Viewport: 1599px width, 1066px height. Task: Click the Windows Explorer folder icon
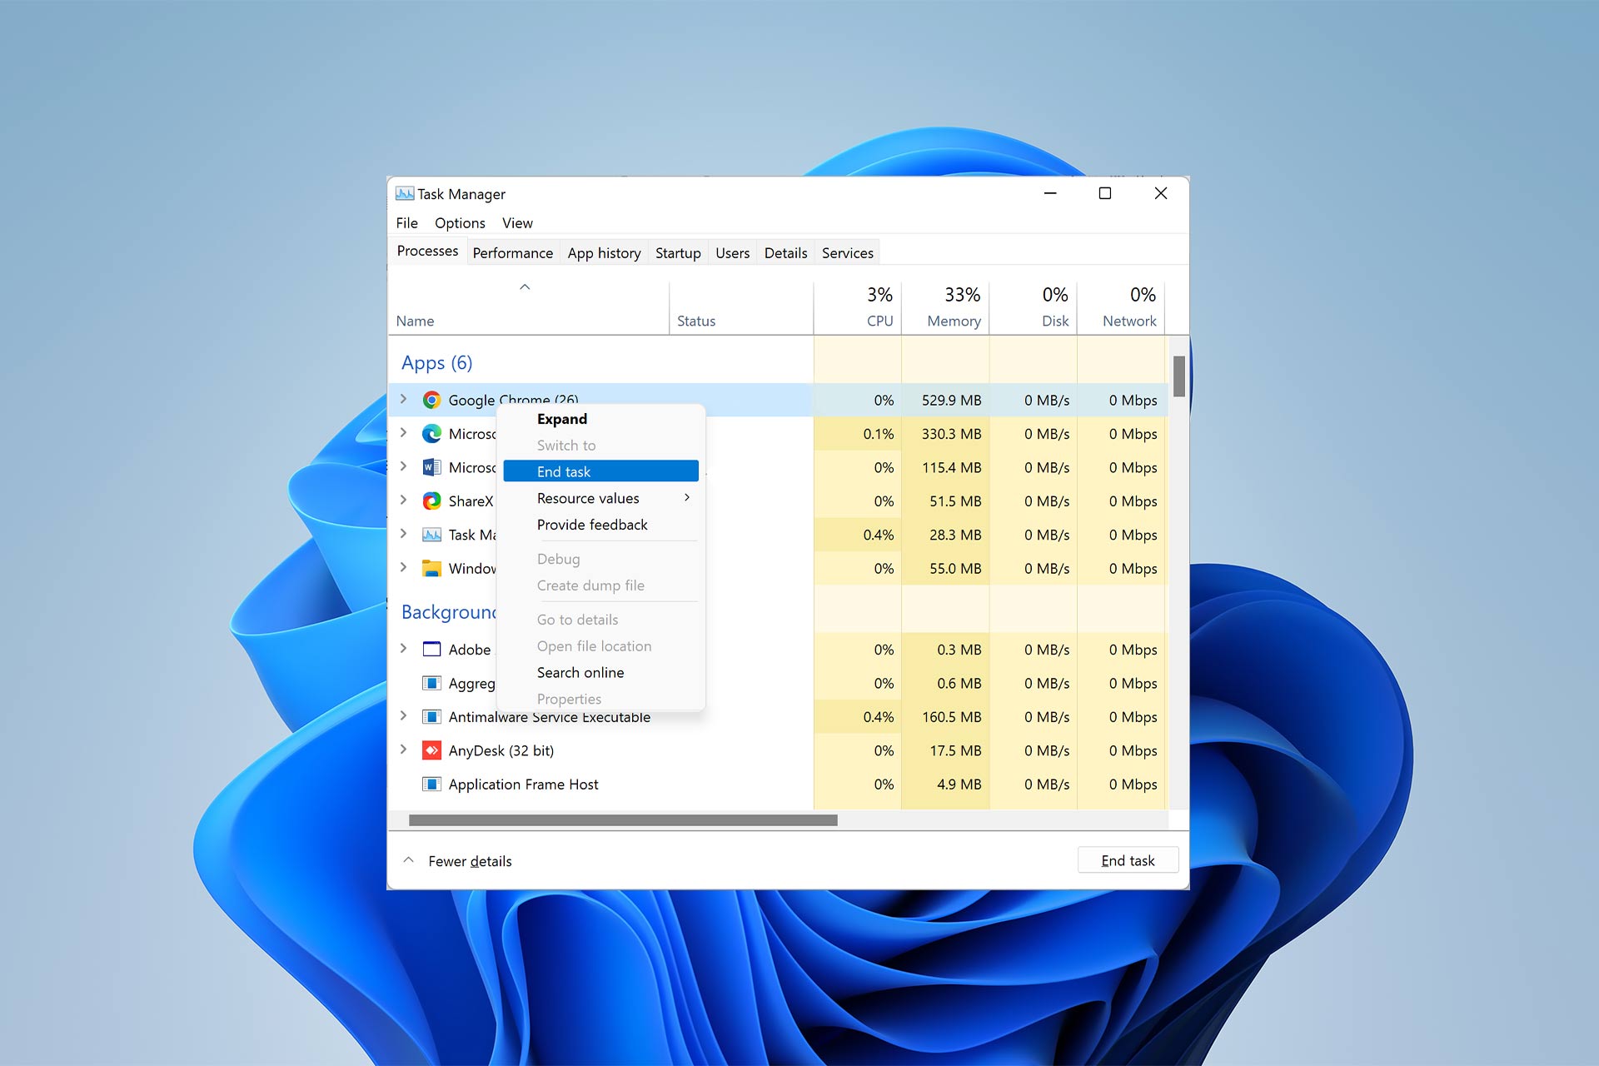[x=431, y=569]
